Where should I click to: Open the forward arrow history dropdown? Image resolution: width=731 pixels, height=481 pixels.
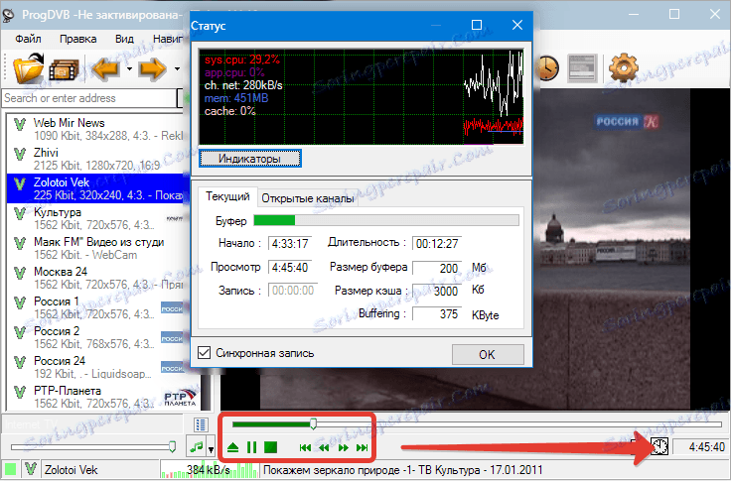pyautogui.click(x=177, y=69)
